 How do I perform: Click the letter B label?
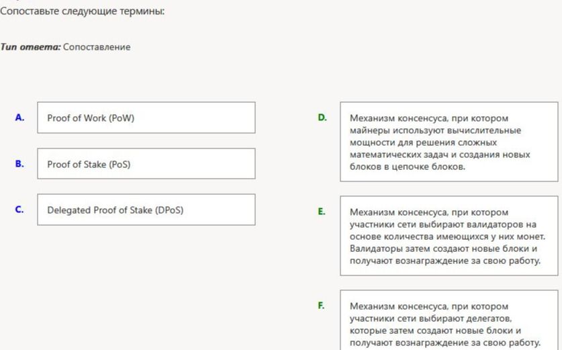click(19, 163)
